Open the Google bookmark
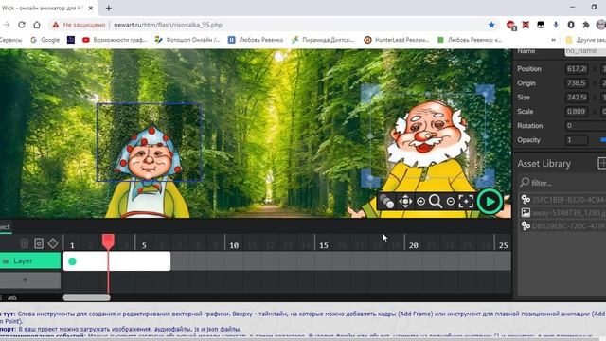 point(45,40)
